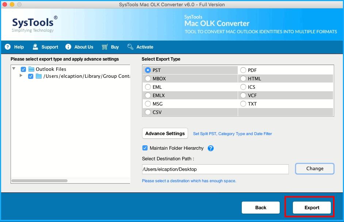Expand the /Users/elcaption/Library tree node
The width and height of the screenshot is (344, 222).
(21, 76)
